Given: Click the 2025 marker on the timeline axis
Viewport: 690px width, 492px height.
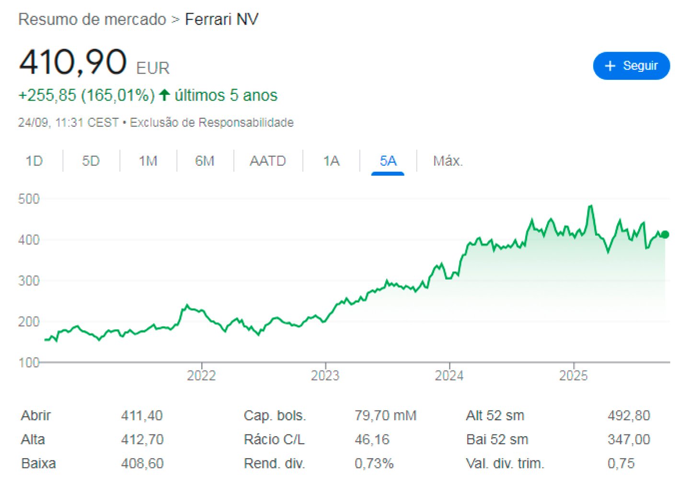Looking at the screenshot, I should tap(573, 375).
